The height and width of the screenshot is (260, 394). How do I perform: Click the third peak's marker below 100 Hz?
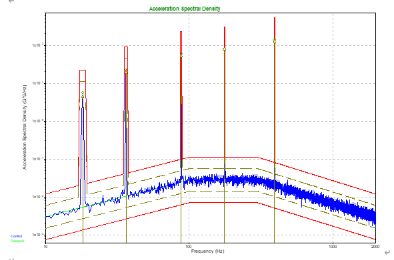coord(181,55)
